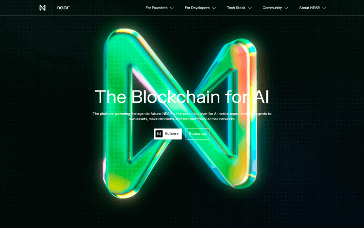Open the Community menu
Screen dimensions: 364x228
coord(276,8)
